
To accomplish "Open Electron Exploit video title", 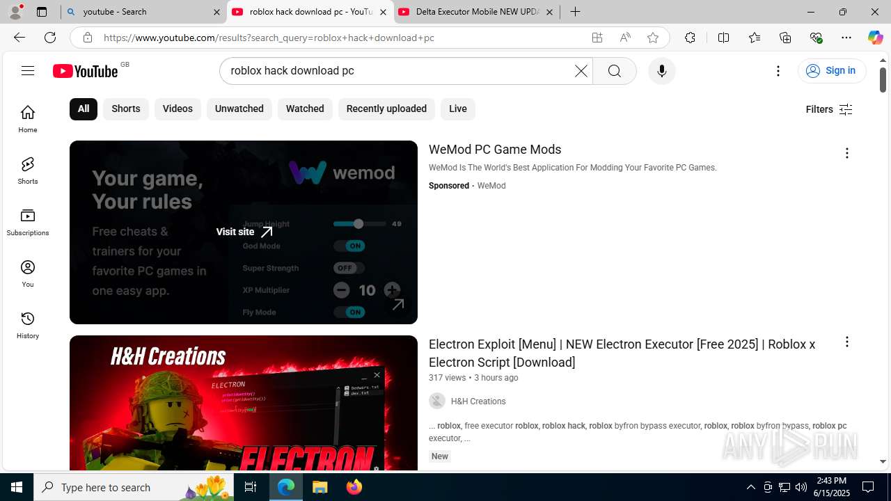I will [622, 353].
